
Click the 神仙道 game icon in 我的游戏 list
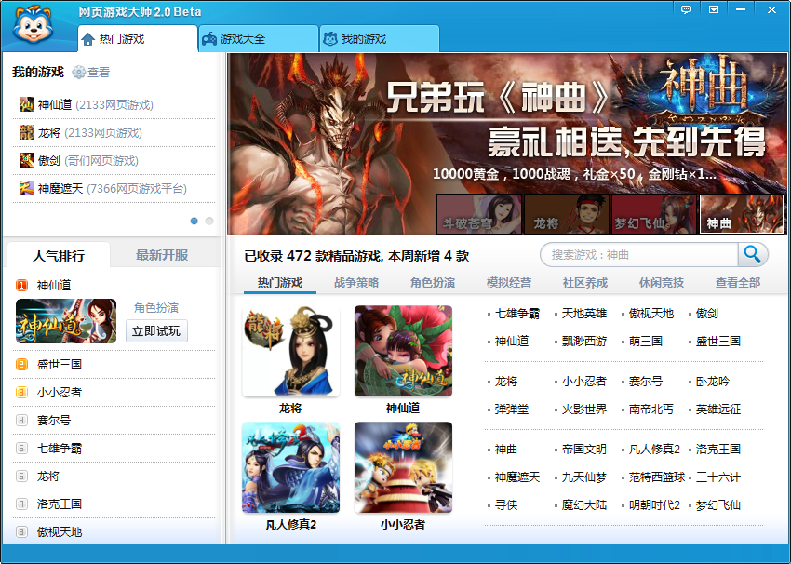coord(26,105)
